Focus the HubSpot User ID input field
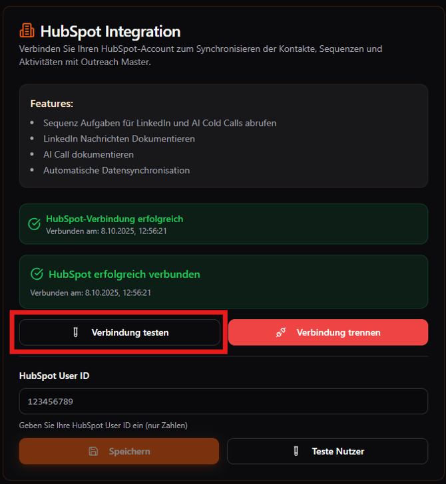446x484 pixels. point(223,402)
